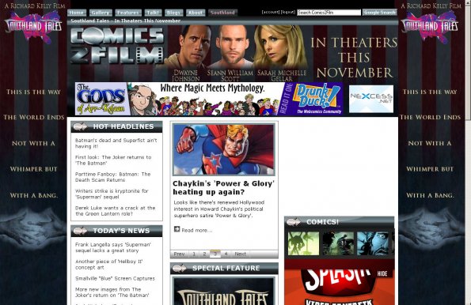The width and height of the screenshot is (471, 305).
Task: Click the arrow icon beside Read more
Action: pos(177,229)
